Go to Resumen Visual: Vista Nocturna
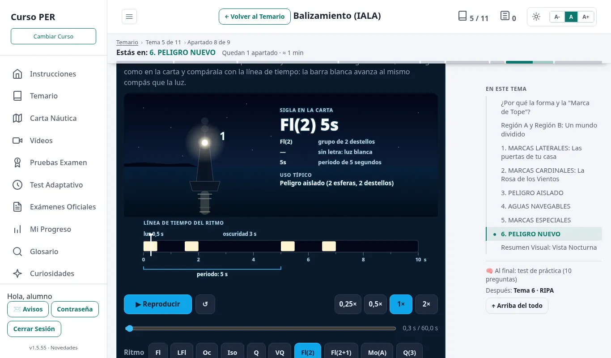Viewport: 611px width, 358px height. pos(549,247)
